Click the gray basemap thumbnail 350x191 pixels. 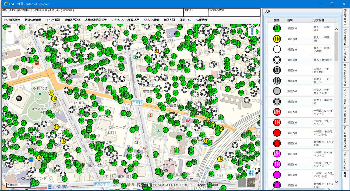(242, 182)
